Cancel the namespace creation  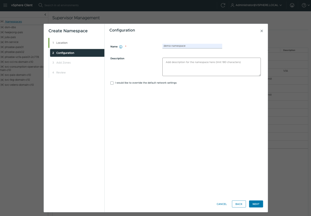[x=222, y=204]
